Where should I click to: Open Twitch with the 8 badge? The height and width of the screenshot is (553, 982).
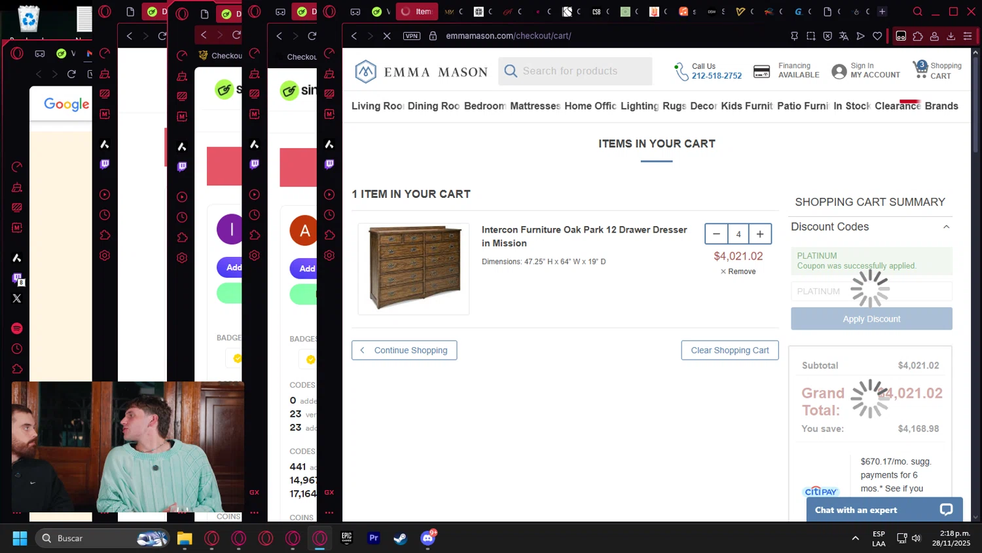coord(18,278)
